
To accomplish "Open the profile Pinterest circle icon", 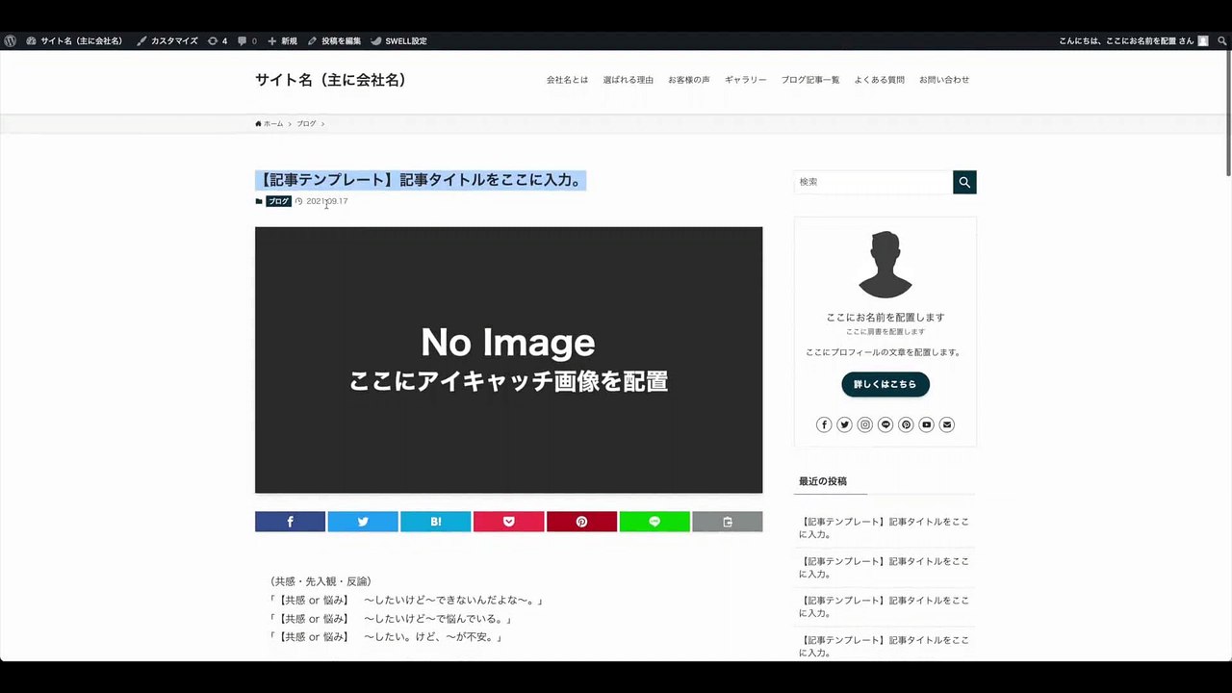I will 906,424.
